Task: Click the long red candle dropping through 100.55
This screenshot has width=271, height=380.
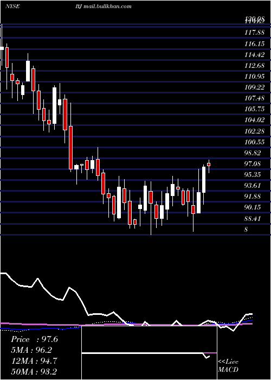Action: [70, 147]
